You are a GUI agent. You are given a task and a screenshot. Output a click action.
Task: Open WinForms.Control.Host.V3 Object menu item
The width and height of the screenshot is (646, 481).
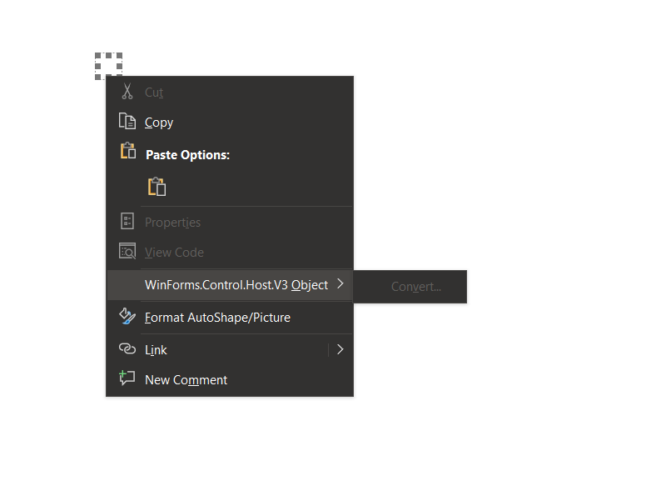[230, 285]
